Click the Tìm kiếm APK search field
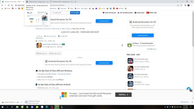Viewport: 194px width, 109px height. pyautogui.click(x=61, y=13)
